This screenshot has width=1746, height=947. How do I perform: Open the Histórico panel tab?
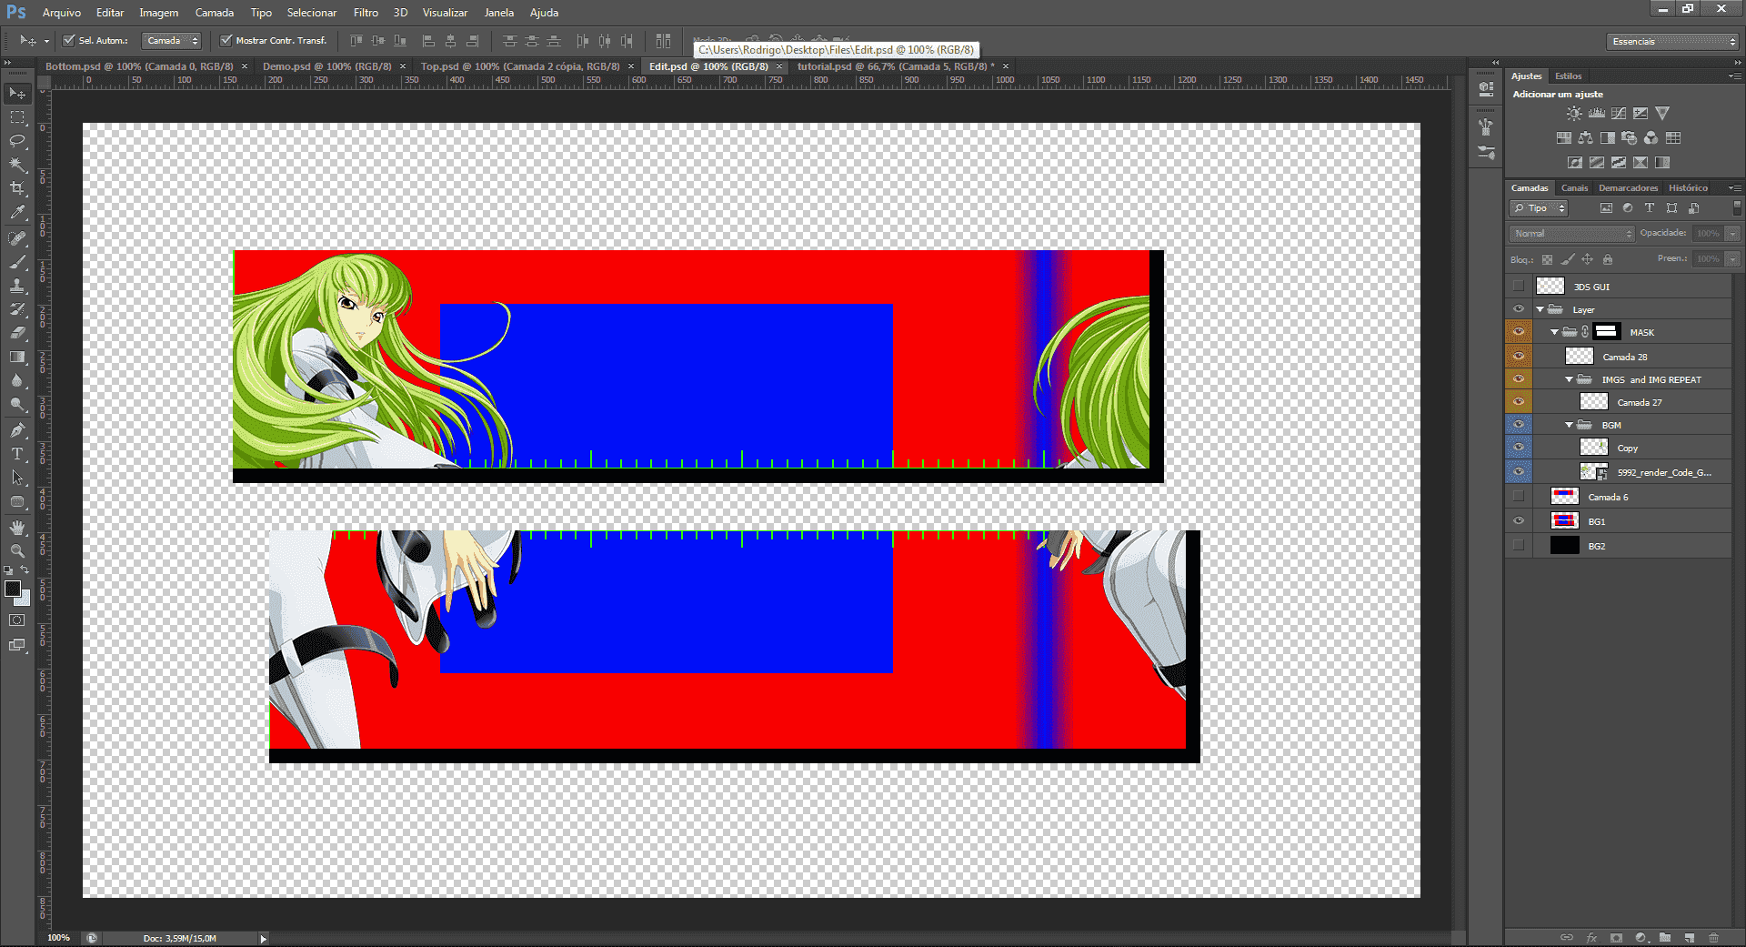[x=1688, y=188]
